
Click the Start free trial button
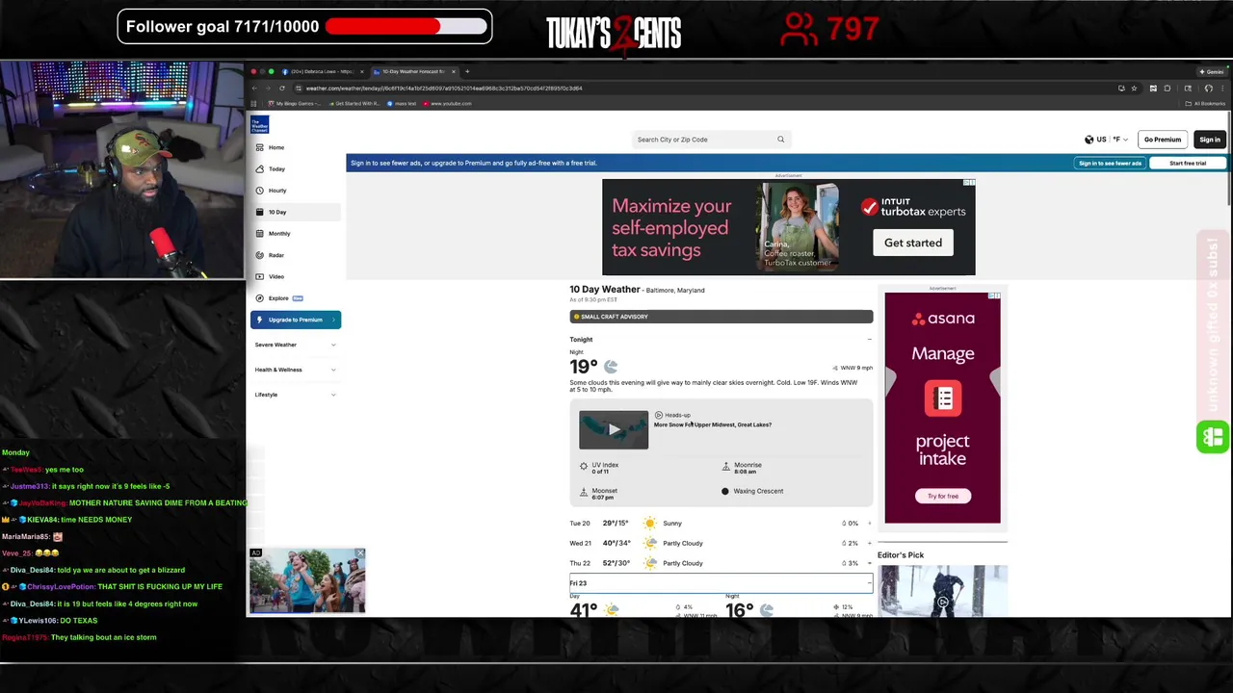click(x=1188, y=163)
